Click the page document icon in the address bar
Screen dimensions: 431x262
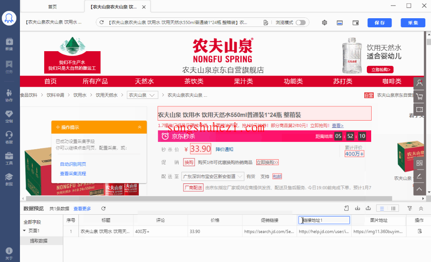[x=265, y=23]
